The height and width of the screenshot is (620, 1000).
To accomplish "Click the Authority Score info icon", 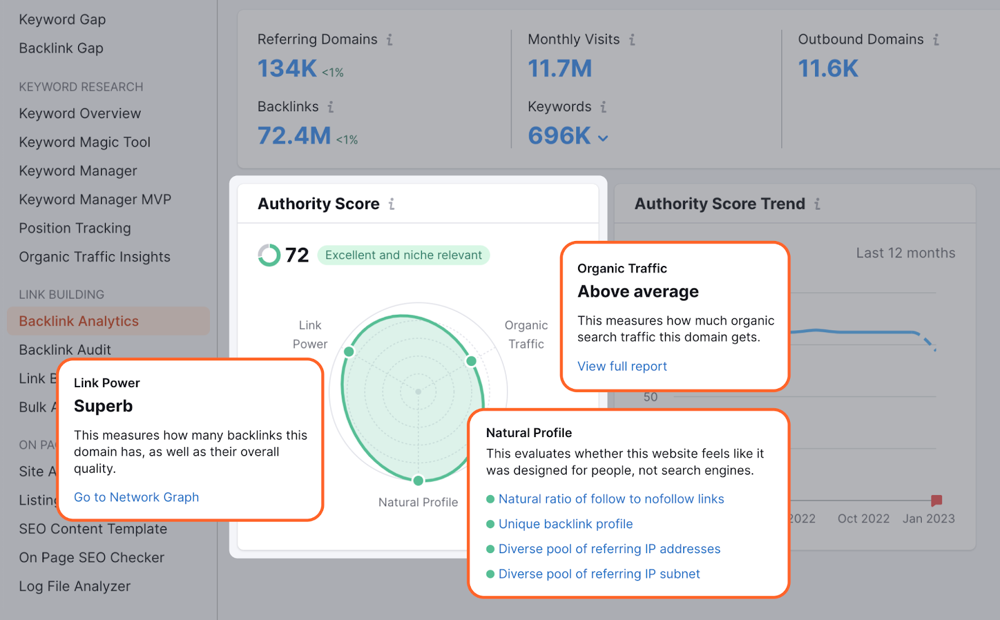I will tap(392, 203).
